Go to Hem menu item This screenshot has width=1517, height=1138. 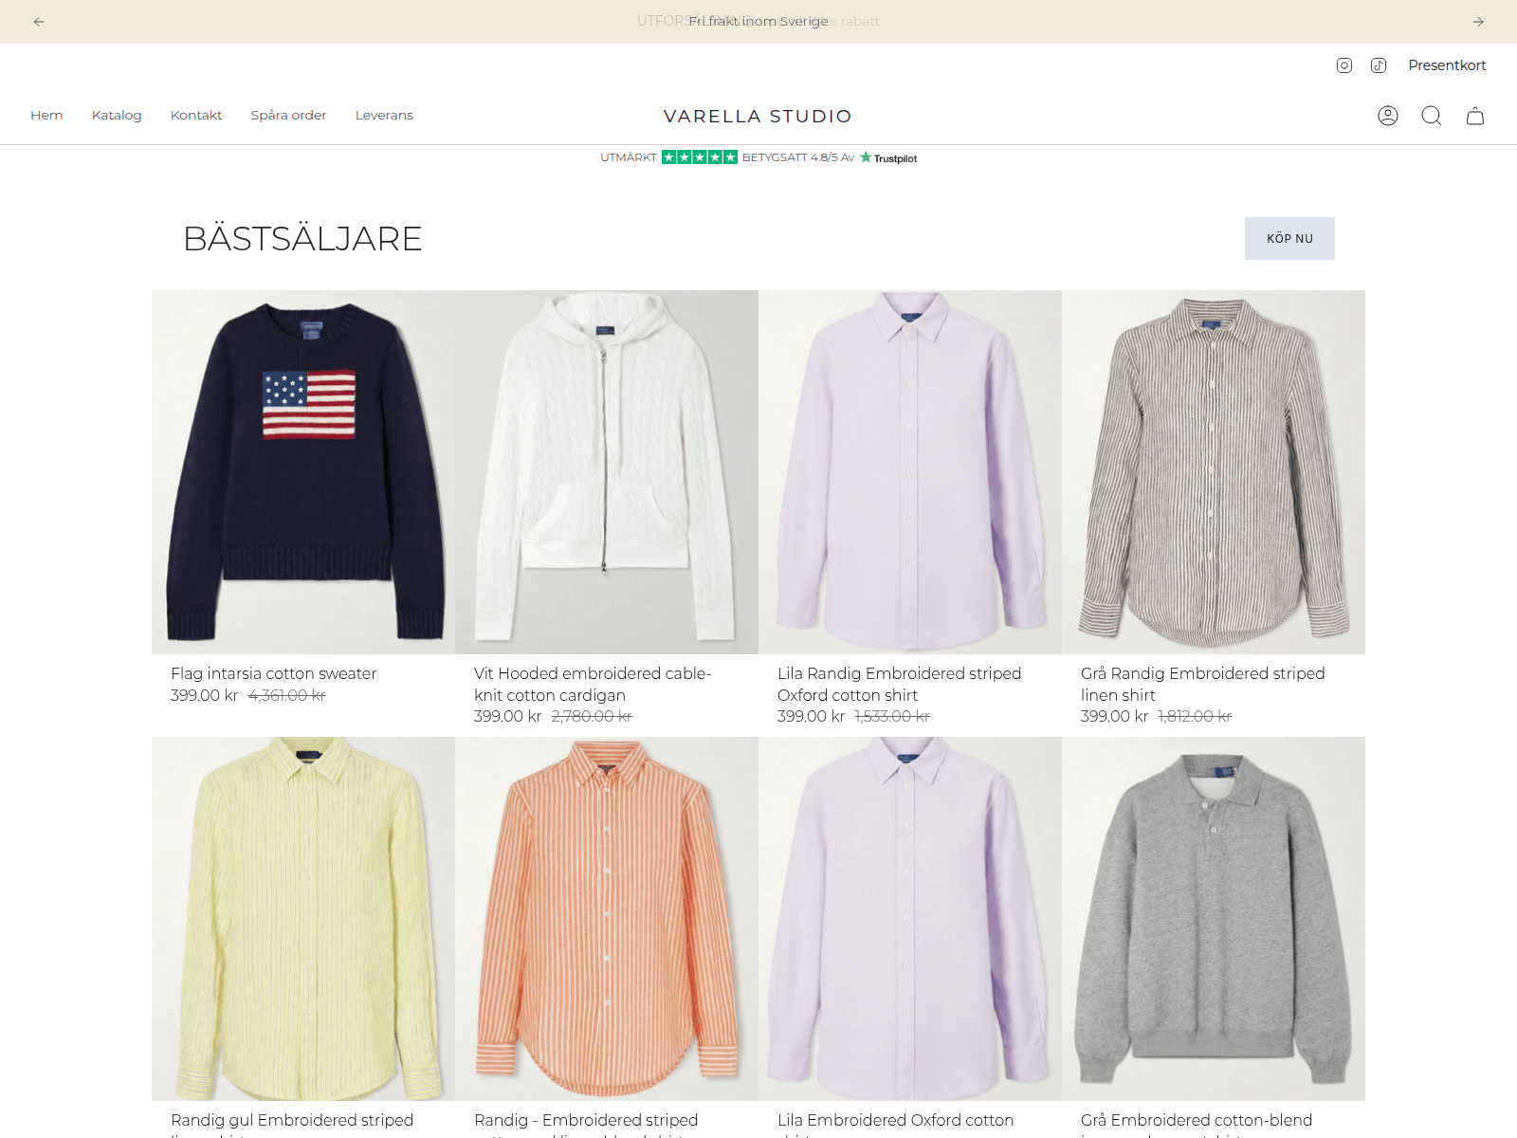pyautogui.click(x=46, y=115)
